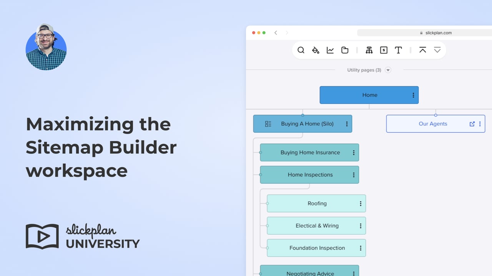The width and height of the screenshot is (492, 276).
Task: Select the Electical & Wiring node
Action: (316, 226)
